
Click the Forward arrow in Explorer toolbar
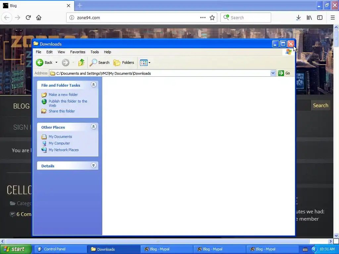[66, 63]
